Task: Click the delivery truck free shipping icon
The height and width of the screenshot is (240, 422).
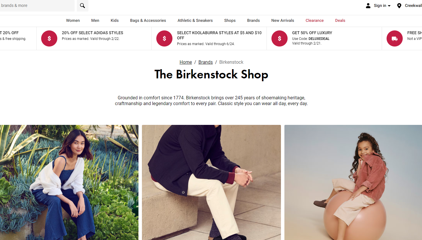Action: (x=395, y=38)
